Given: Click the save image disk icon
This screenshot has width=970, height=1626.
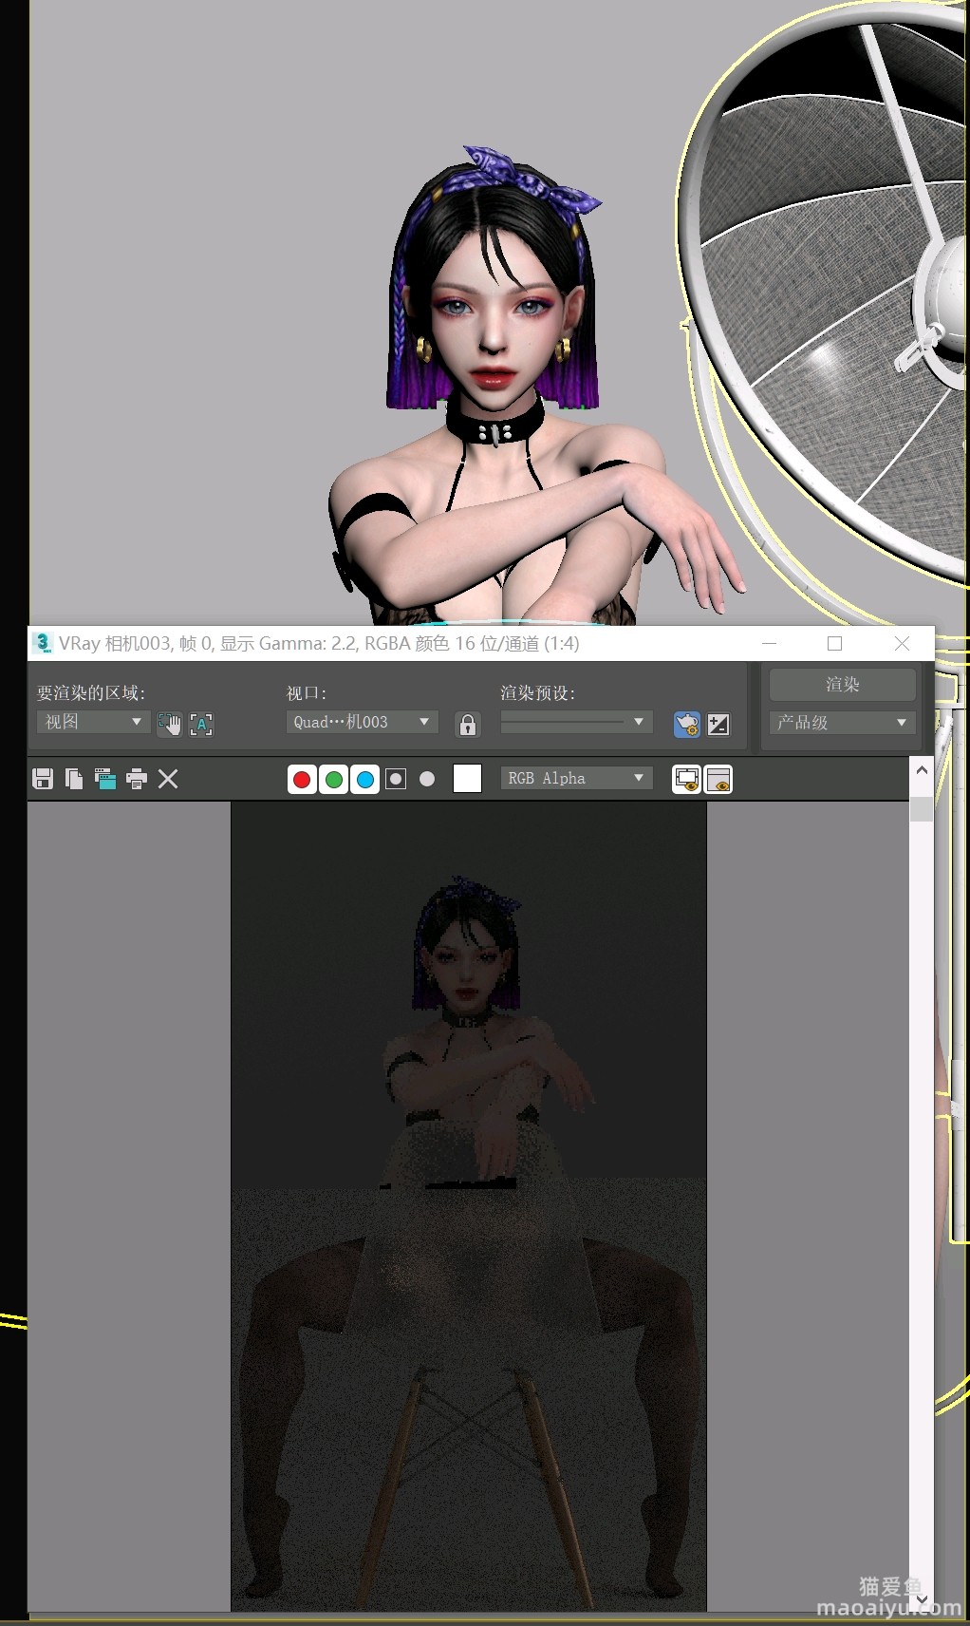Looking at the screenshot, I should tap(43, 779).
